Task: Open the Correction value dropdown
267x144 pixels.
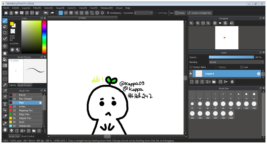Action: click(151, 13)
